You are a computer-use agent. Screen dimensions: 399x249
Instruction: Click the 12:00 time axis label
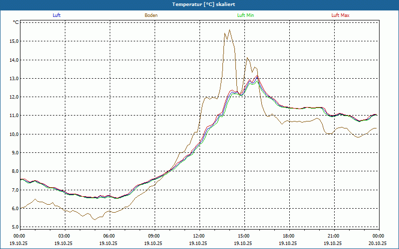pos(199,236)
